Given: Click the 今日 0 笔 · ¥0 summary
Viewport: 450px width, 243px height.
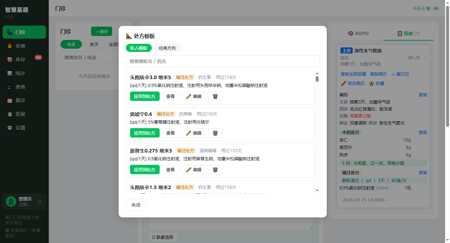Looking at the screenshot, I should pyautogui.click(x=425, y=8).
